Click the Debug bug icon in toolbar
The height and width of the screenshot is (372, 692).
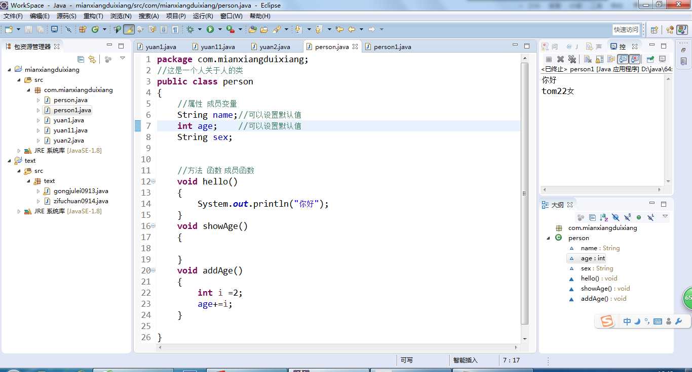tap(190, 29)
